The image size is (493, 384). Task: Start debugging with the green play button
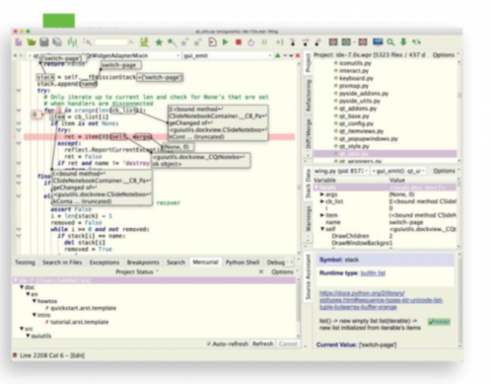click(226, 42)
